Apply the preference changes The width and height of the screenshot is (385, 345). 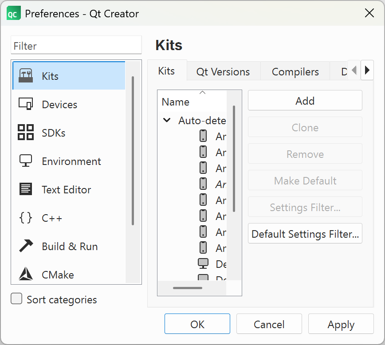[x=341, y=324]
